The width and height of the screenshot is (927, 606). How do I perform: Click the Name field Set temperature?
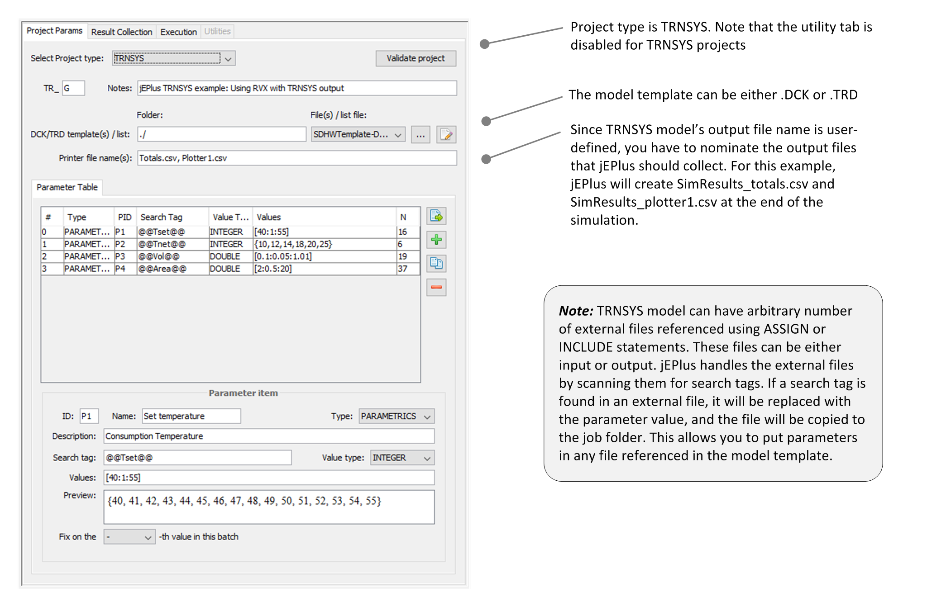[x=191, y=416]
